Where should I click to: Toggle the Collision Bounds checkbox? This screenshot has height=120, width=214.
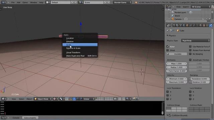pyautogui.click(x=170, y=115)
